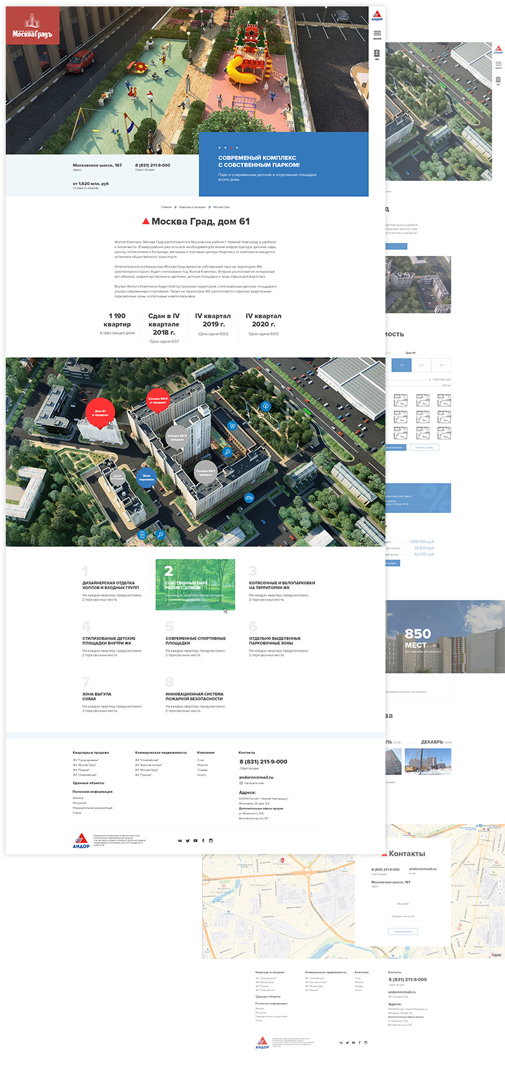
Task: Open Отзывы under Компания in front footer
Action: 202,770
